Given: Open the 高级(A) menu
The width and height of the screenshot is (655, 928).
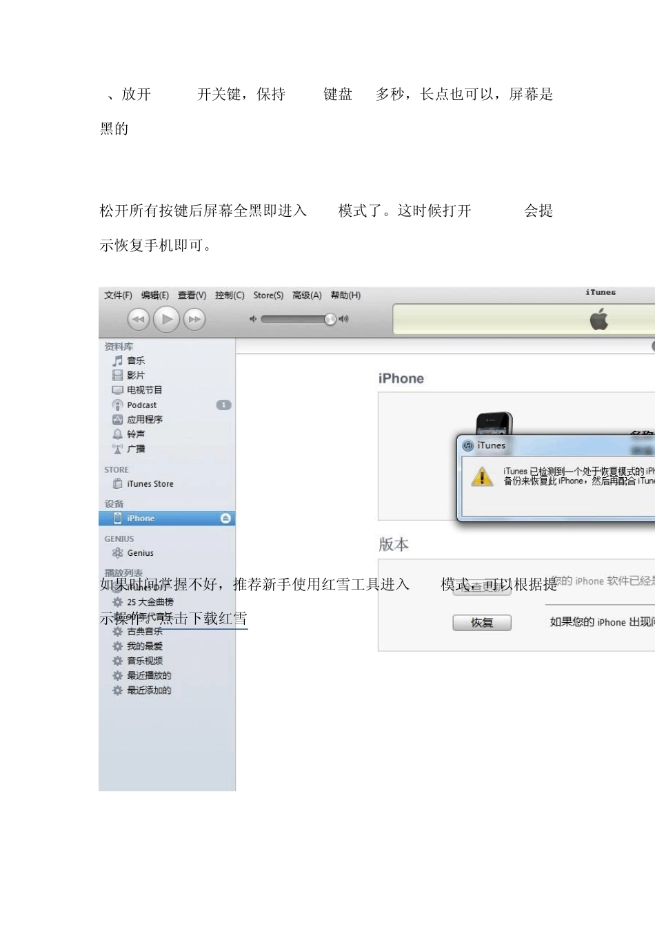Looking at the screenshot, I should (307, 296).
